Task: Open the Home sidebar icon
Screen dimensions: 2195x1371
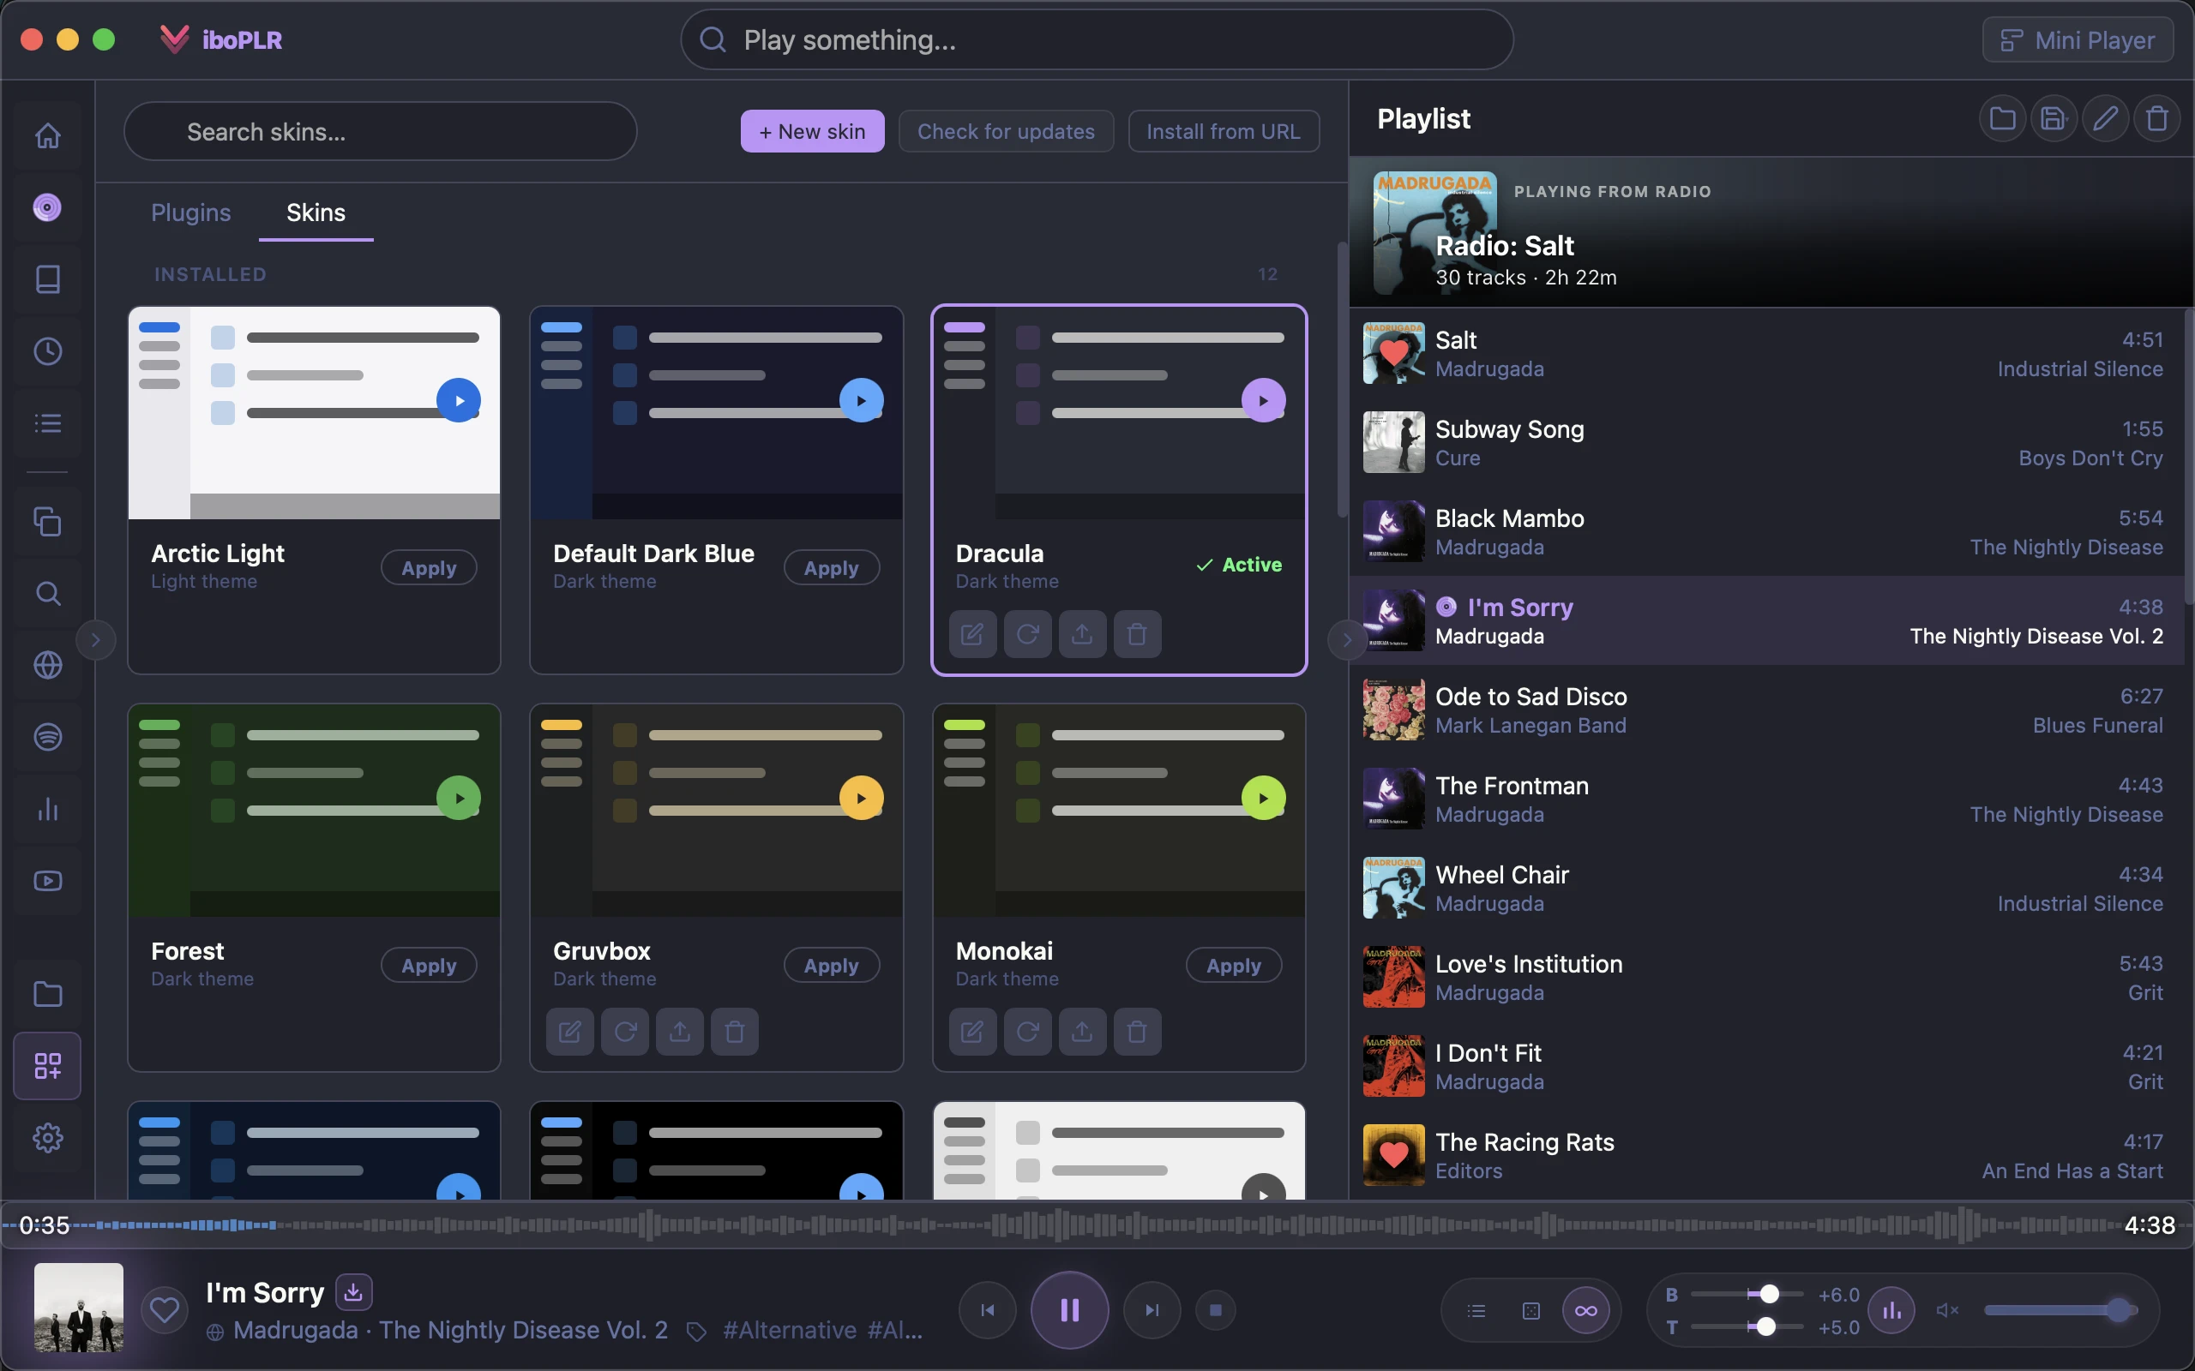Action: 47,135
